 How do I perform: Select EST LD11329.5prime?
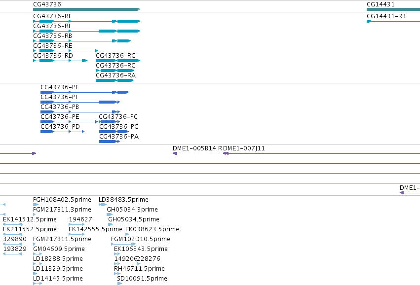coord(35,274)
